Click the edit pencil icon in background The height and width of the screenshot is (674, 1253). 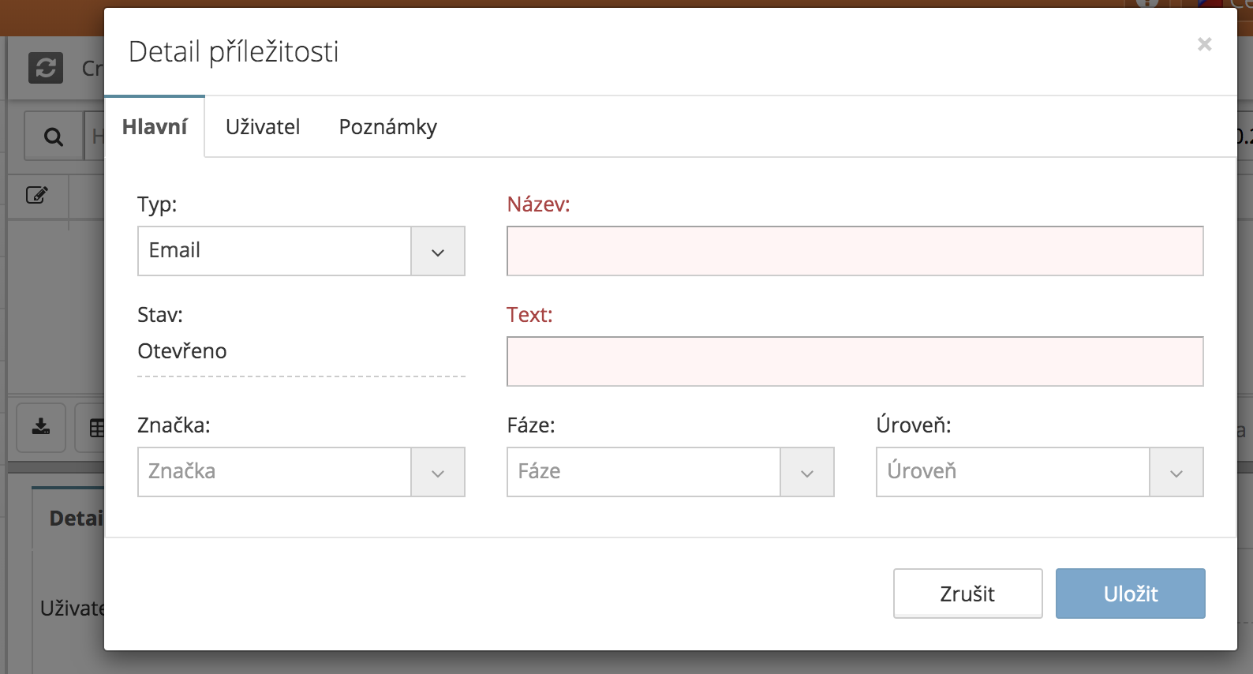[x=37, y=195]
